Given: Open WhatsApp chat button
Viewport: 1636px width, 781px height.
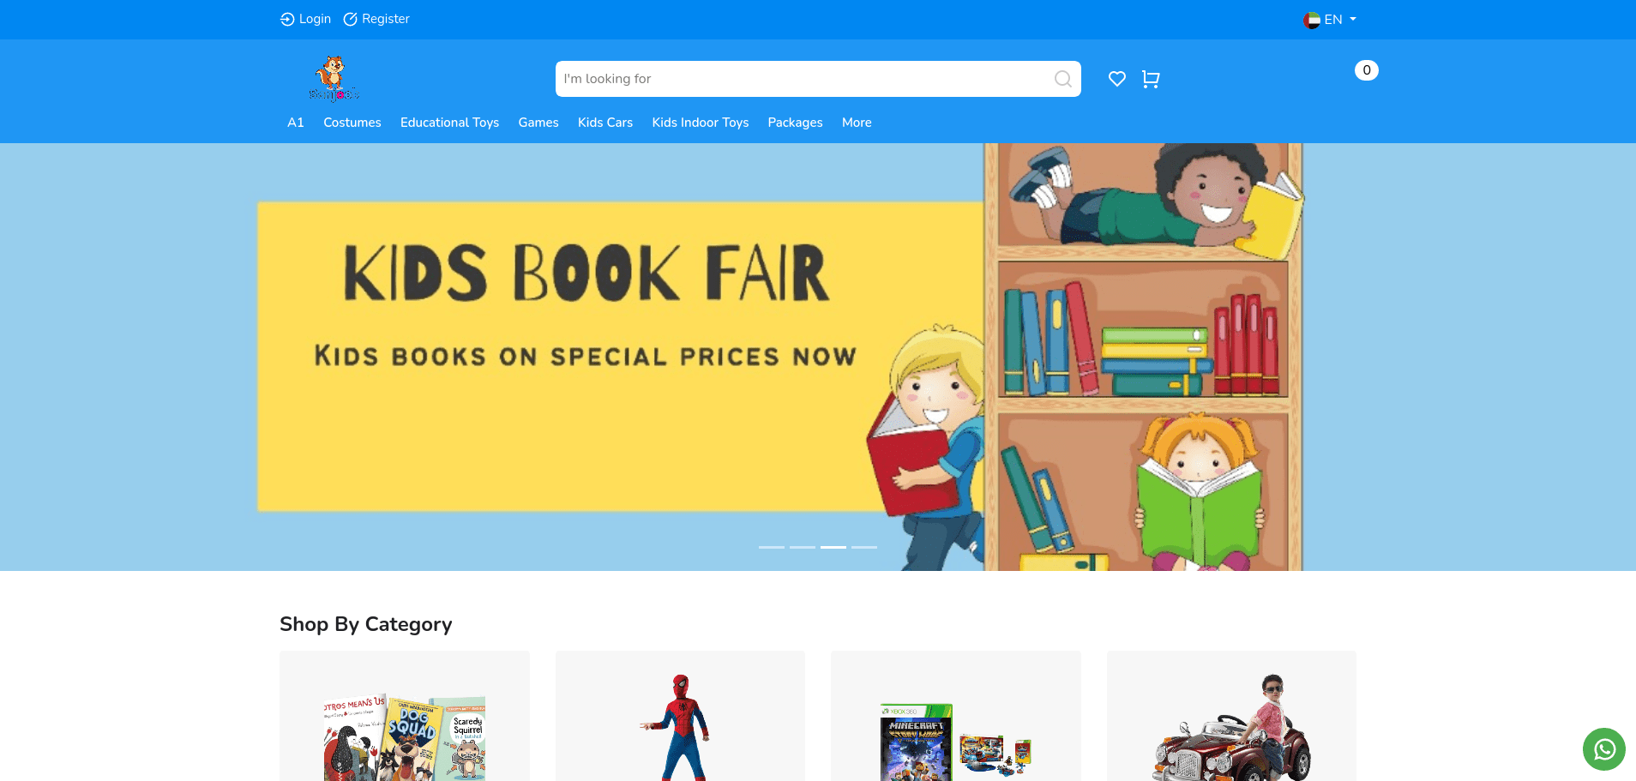Looking at the screenshot, I should pos(1604,749).
